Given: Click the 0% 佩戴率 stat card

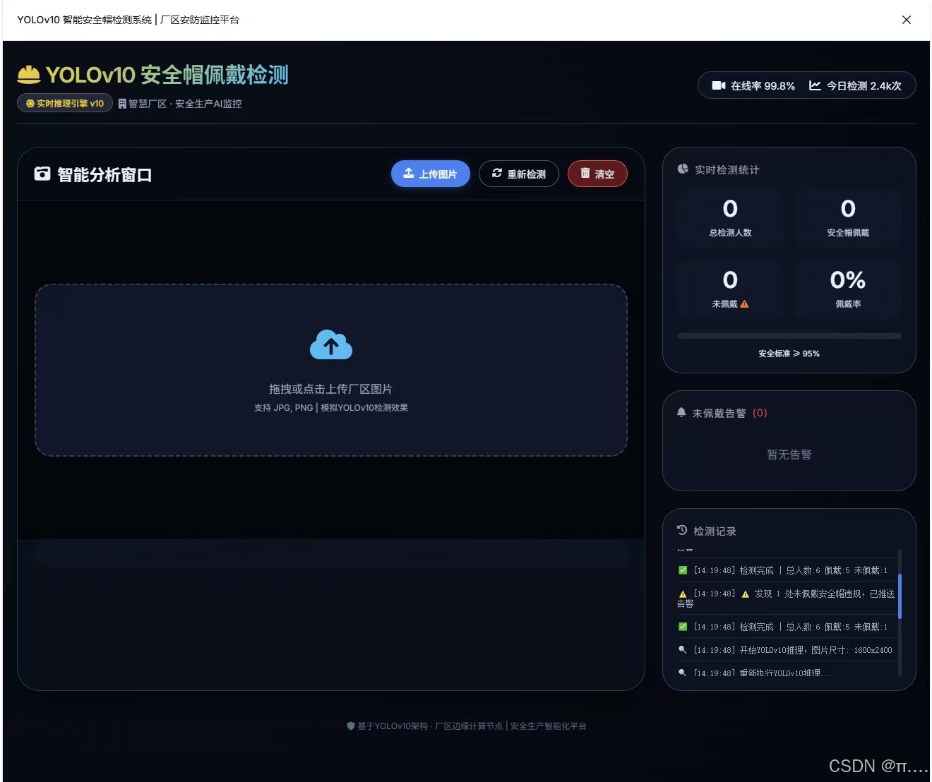Looking at the screenshot, I should point(848,289).
